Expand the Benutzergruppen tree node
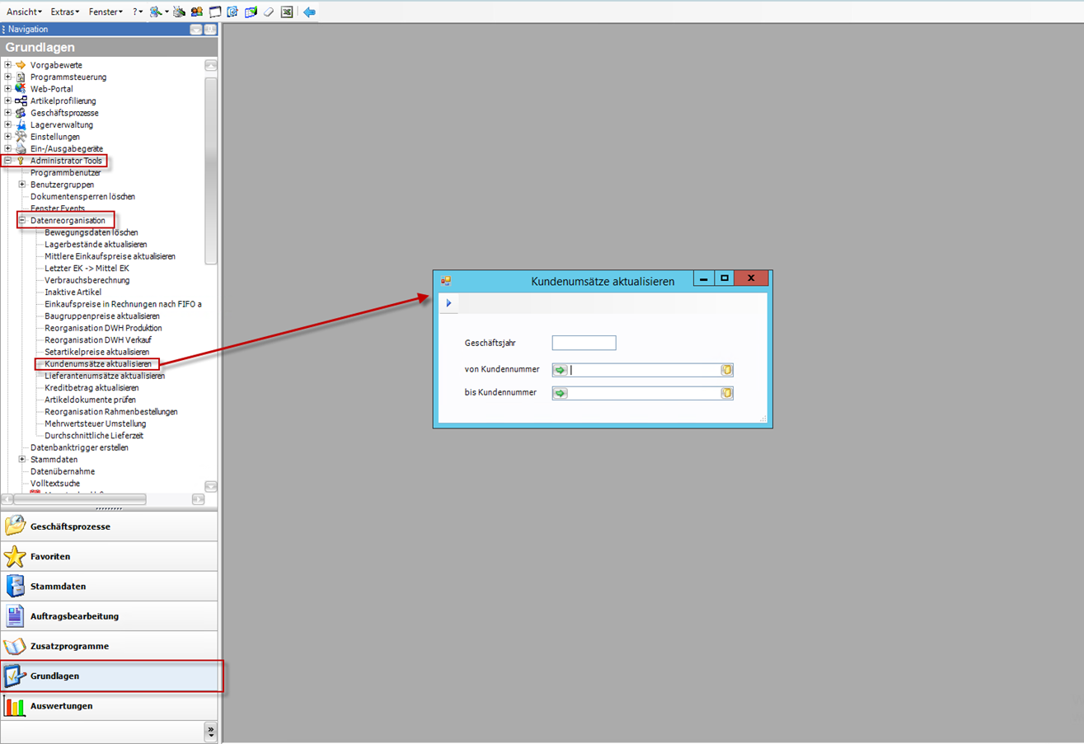The image size is (1084, 744). [22, 185]
